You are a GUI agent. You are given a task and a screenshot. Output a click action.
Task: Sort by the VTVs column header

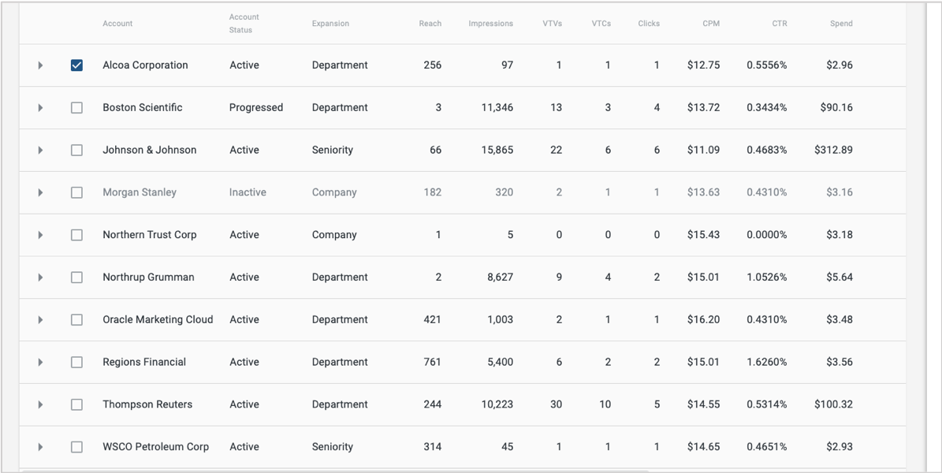552,24
